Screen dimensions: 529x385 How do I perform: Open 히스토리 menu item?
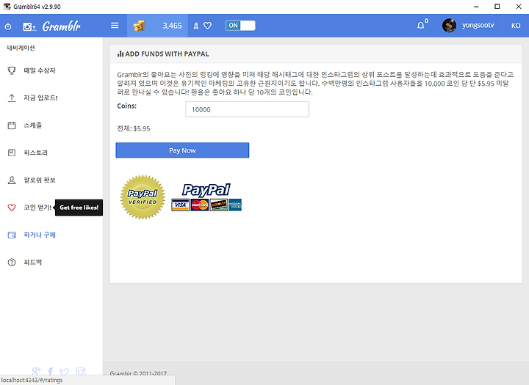[x=35, y=153]
